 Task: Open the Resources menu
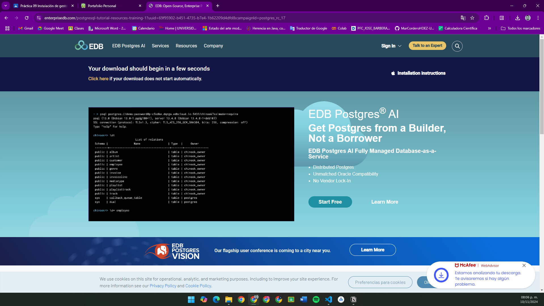tap(186, 46)
